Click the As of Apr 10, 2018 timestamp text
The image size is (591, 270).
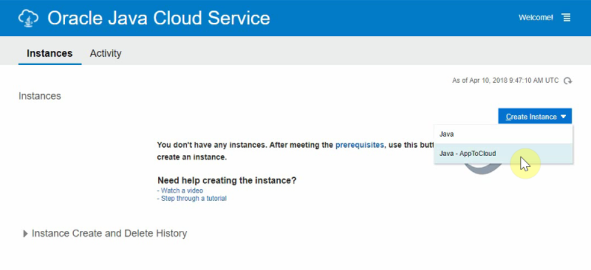[x=505, y=80]
